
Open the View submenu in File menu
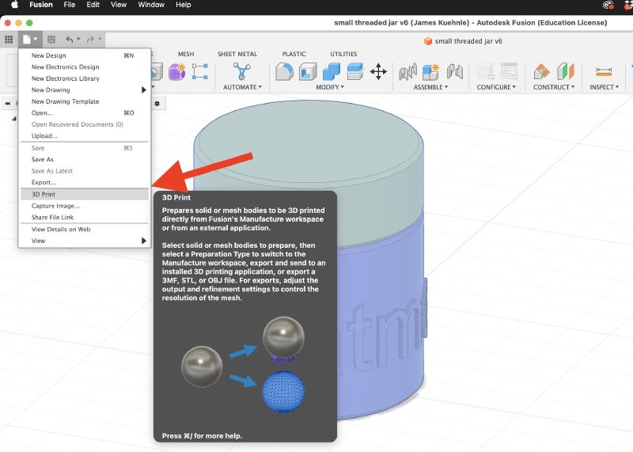tap(85, 241)
